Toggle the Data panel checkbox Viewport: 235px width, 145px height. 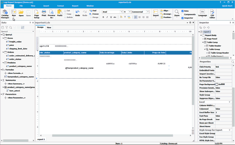pos(182,11)
